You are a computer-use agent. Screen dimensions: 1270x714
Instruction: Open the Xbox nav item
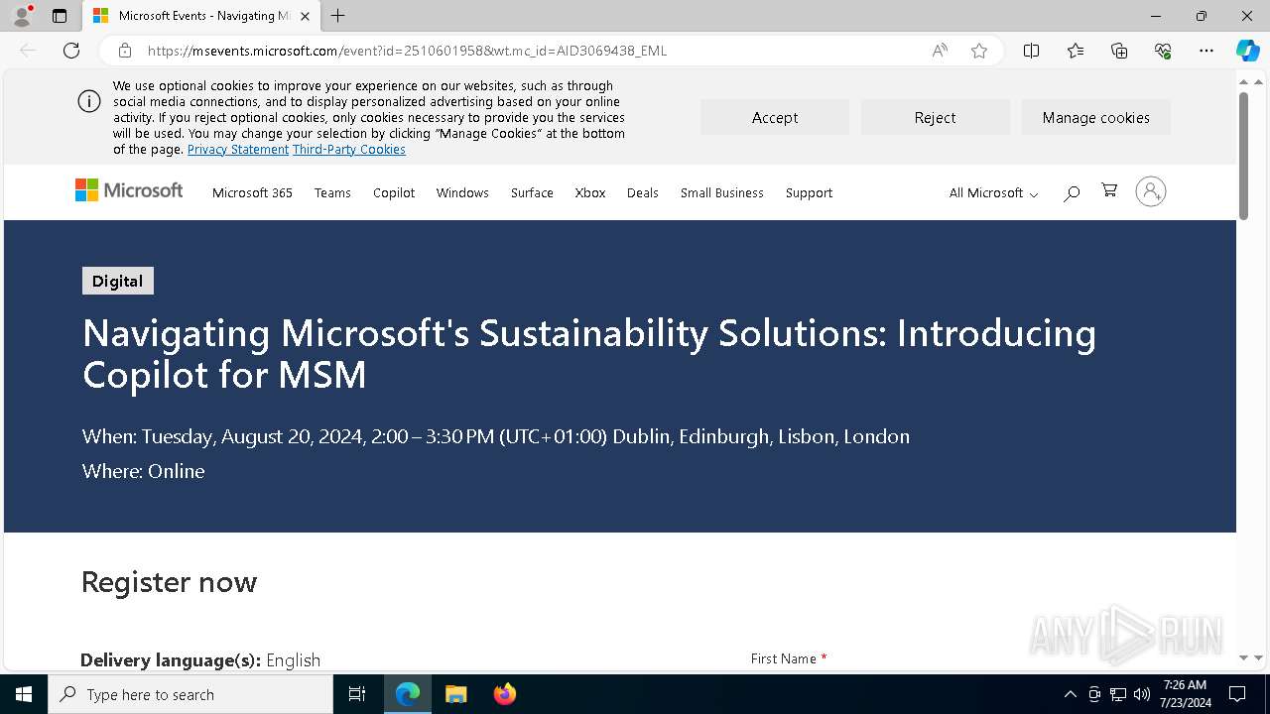tap(590, 192)
